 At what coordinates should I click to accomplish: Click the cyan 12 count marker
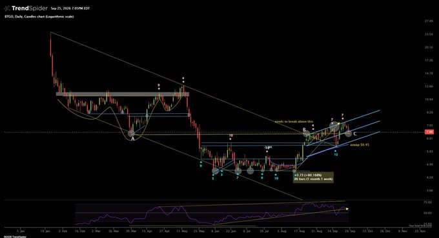coord(336,155)
